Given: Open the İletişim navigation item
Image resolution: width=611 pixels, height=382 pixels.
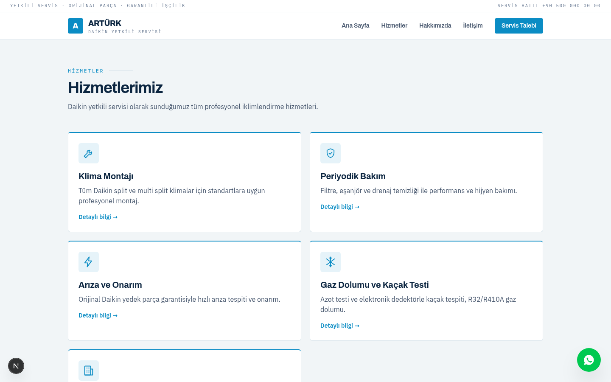Looking at the screenshot, I should [473, 25].
